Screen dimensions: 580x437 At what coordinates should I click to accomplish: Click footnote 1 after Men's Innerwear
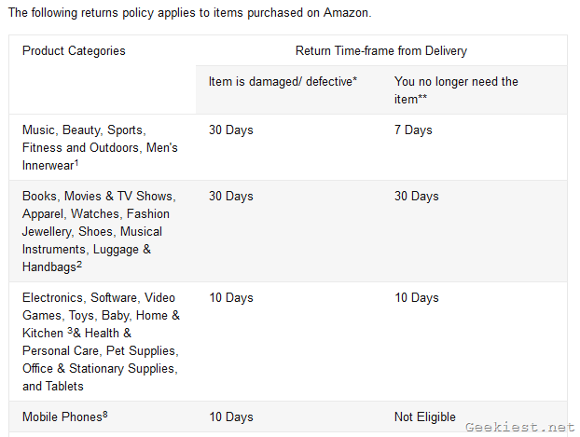(76, 163)
